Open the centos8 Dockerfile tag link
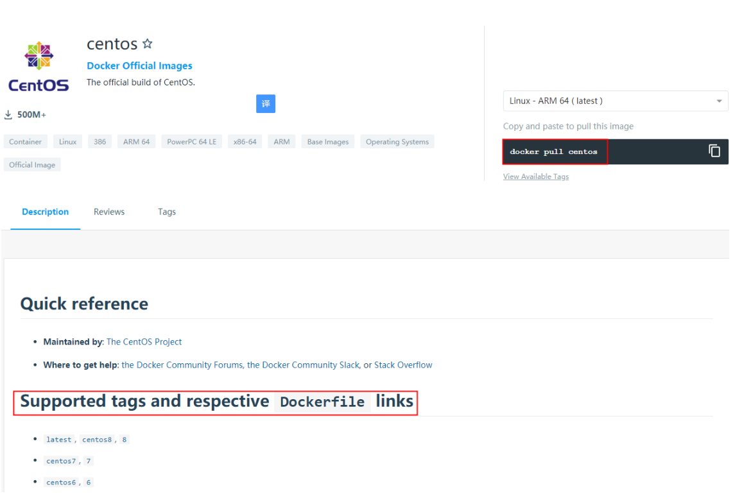Screen dimensions: 735x498 click(97, 440)
